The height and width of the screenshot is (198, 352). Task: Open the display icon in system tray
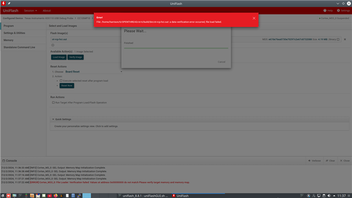[x=319, y=196]
